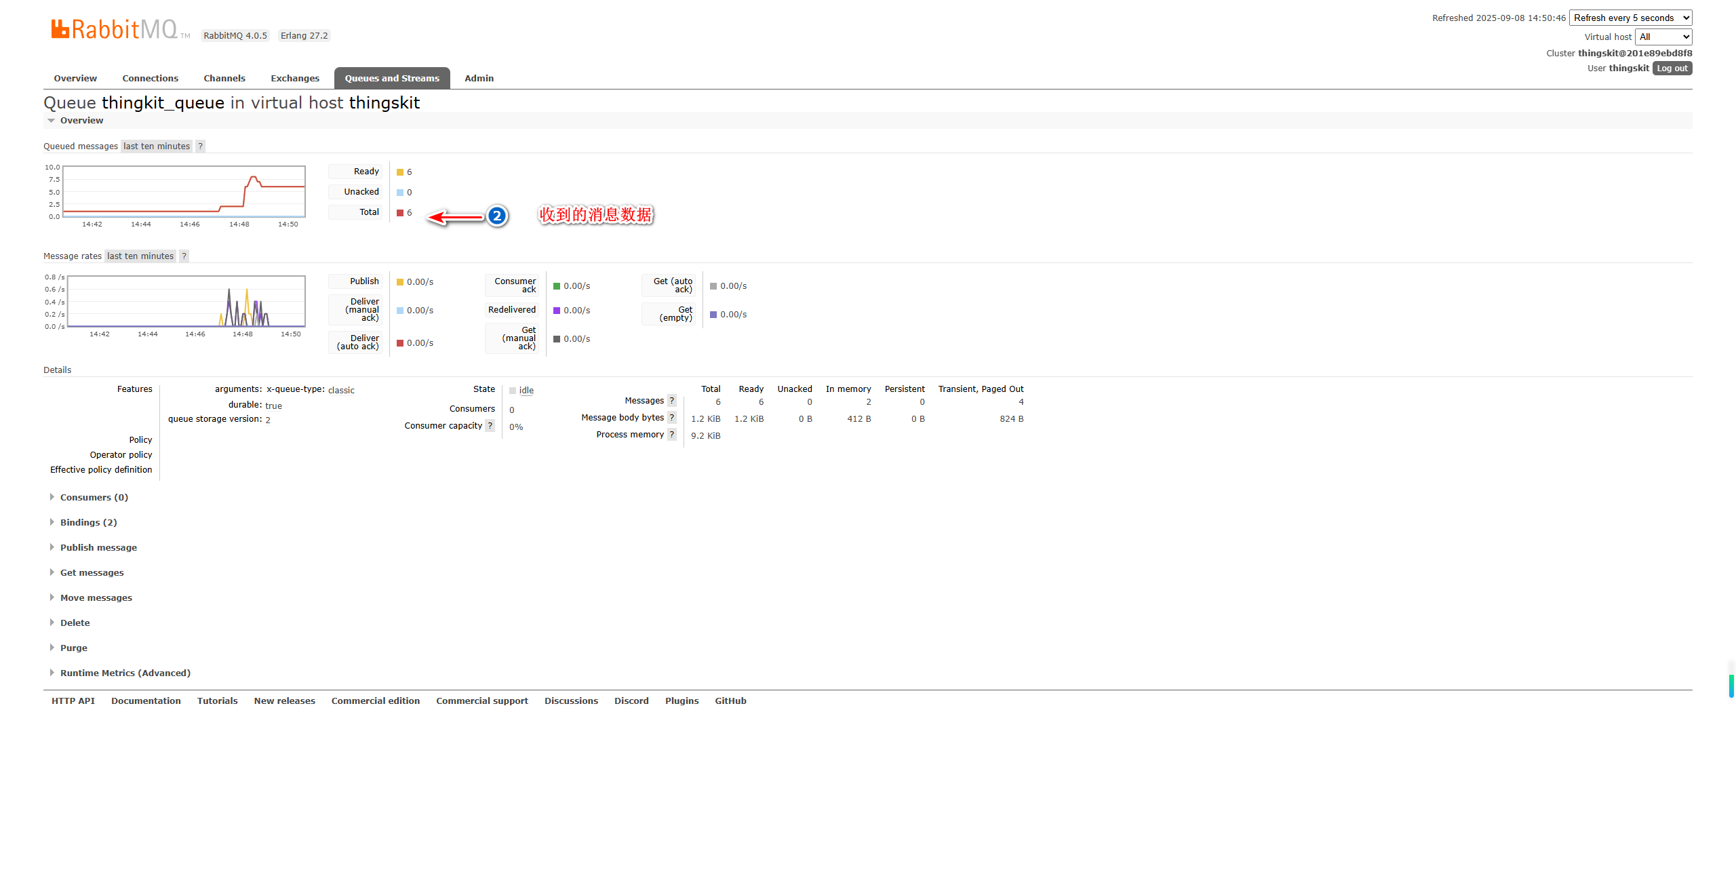Expand the Bindings (2) section
Image resolution: width=1736 pixels, height=885 pixels.
tap(88, 523)
